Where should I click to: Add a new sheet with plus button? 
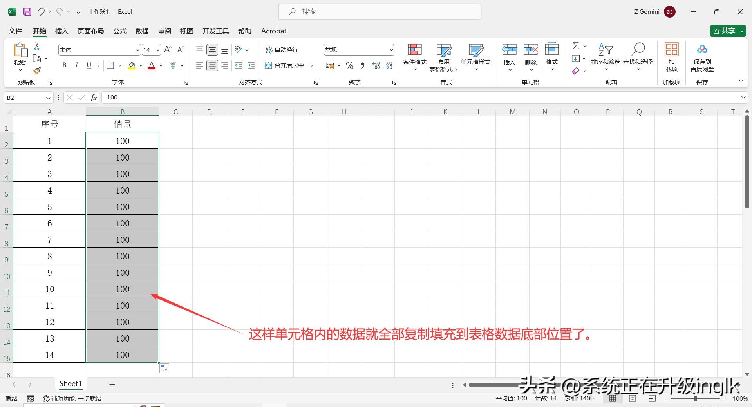point(112,385)
